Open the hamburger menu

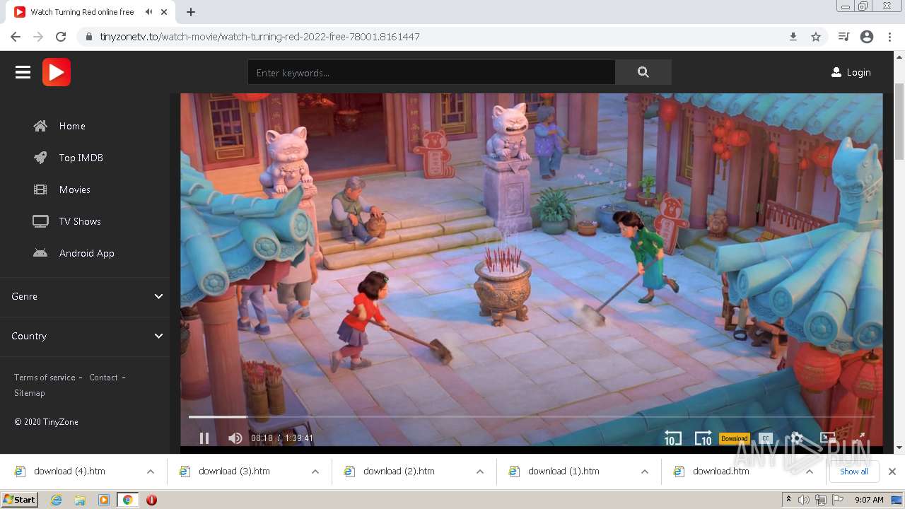coord(23,72)
